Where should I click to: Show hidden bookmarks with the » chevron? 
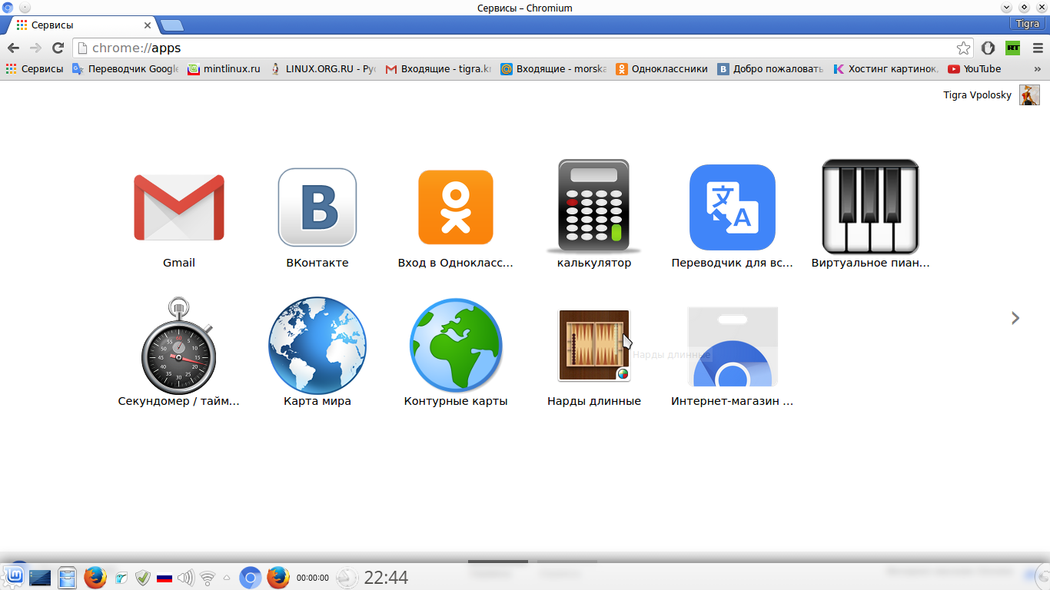pos(1037,69)
